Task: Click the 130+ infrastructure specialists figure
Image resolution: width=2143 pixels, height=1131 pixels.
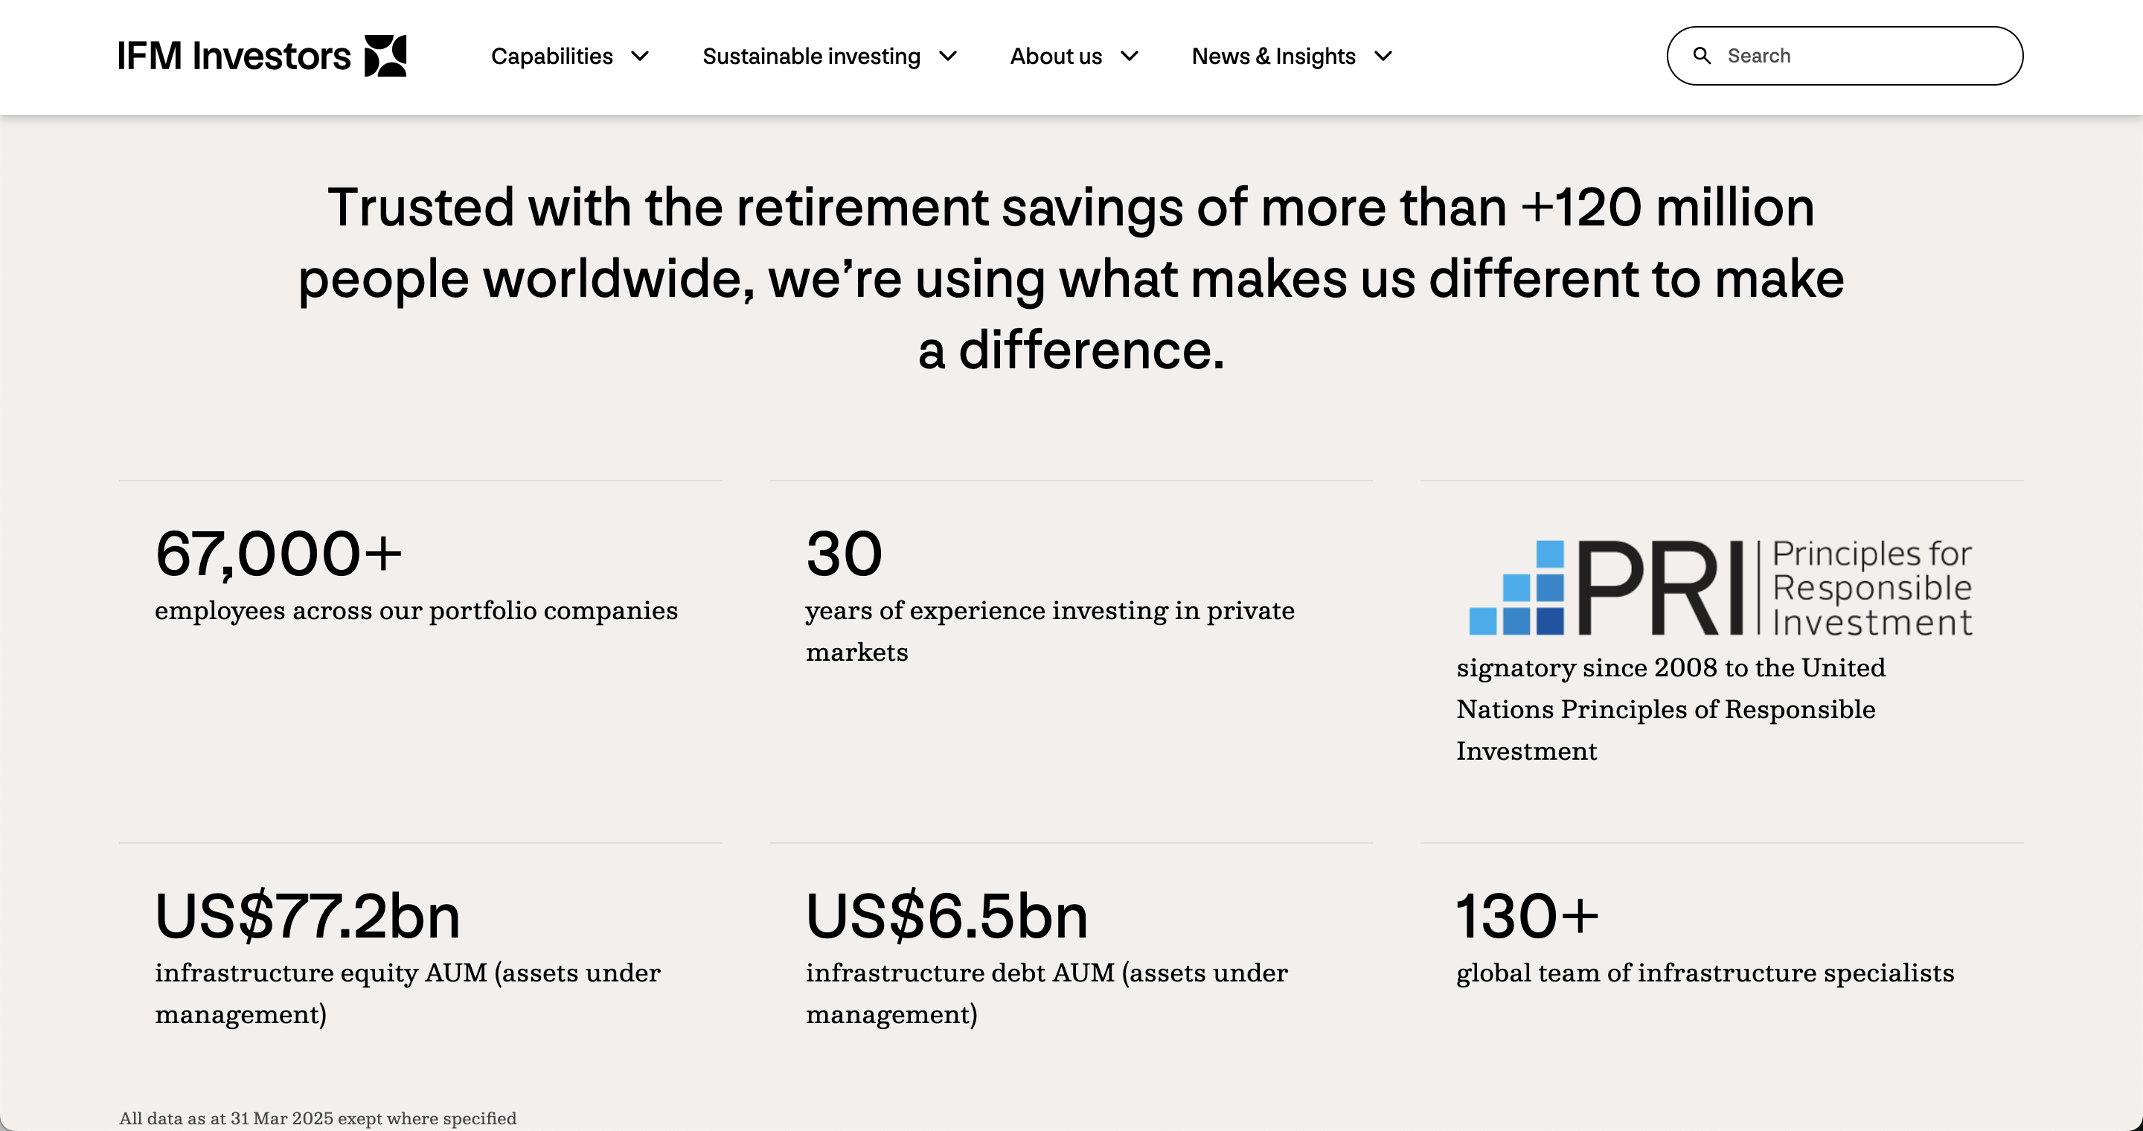Action: coord(1527,916)
